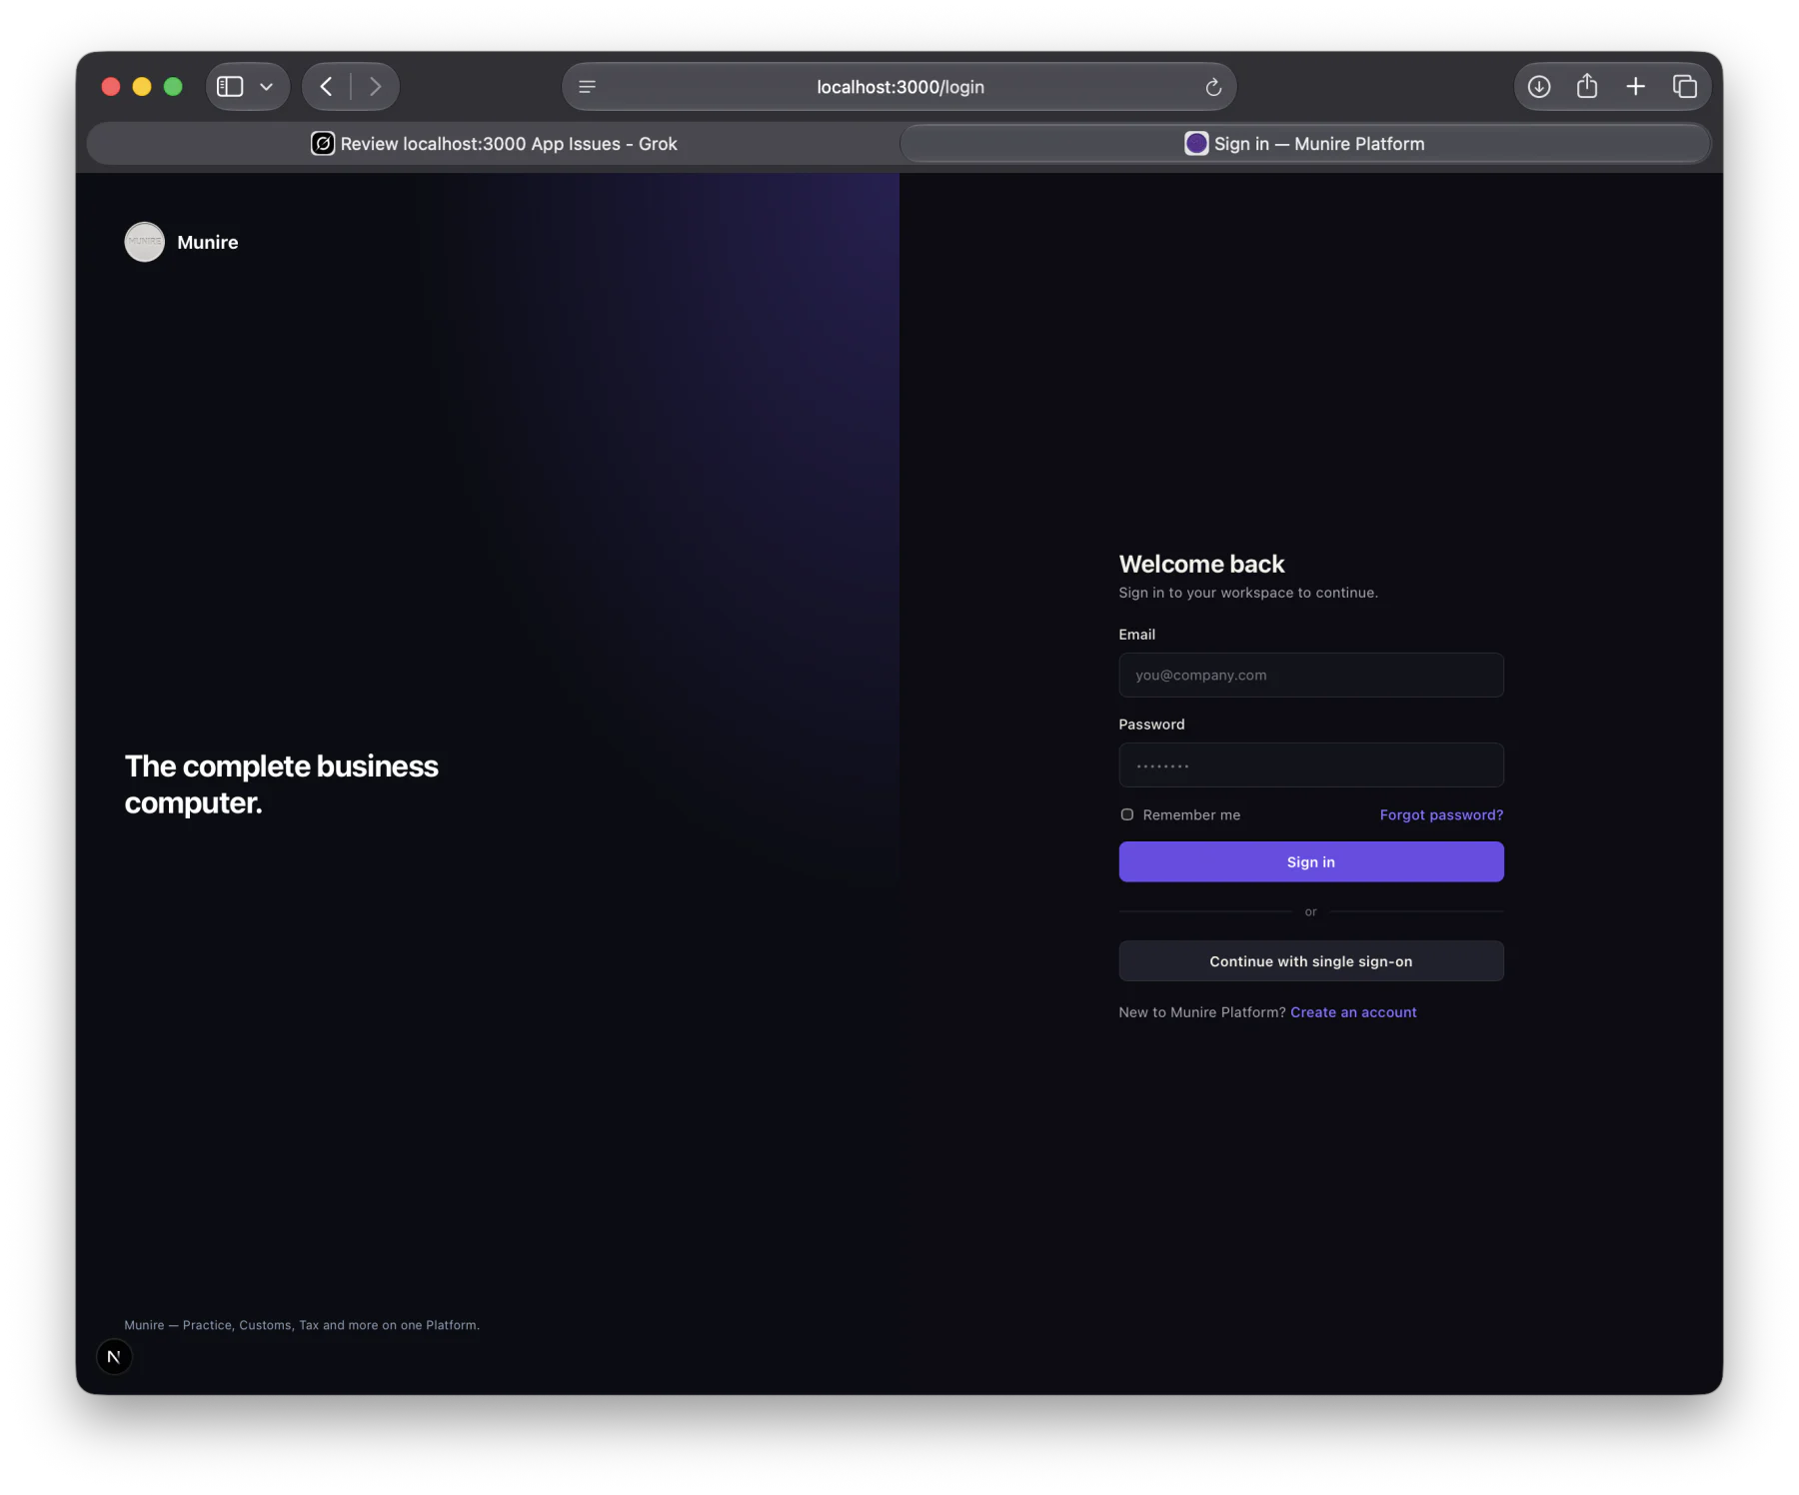Click the tagline 'The complete business computer.'
The height and width of the screenshot is (1495, 1799).
[x=282, y=784]
